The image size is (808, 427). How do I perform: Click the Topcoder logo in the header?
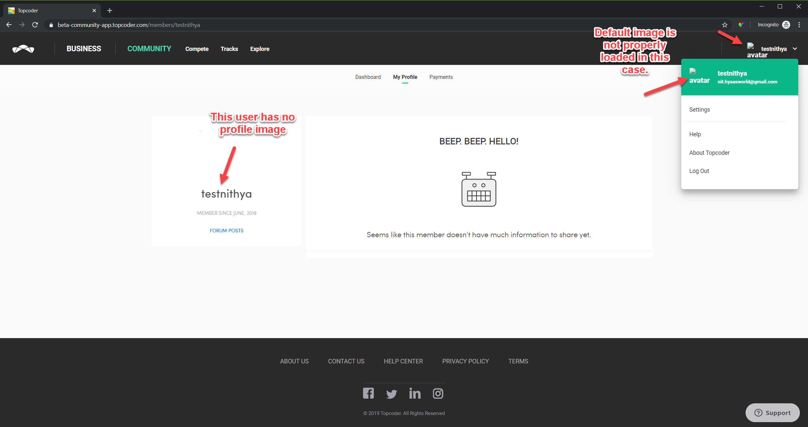pyautogui.click(x=23, y=49)
